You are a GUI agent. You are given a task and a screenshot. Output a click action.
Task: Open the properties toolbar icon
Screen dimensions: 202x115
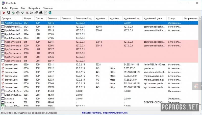click(x=36, y=13)
